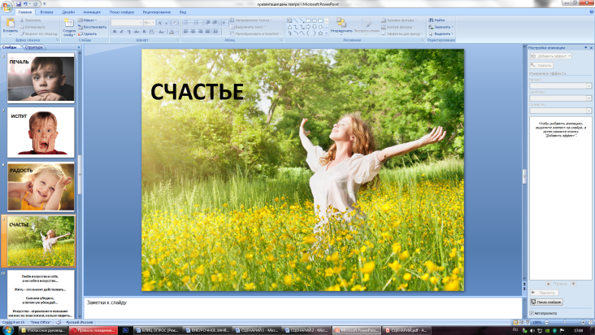Viewport: 595px width, 335px height.
Task: Click the Arrange (Упорядочить) icon
Action: [341, 24]
